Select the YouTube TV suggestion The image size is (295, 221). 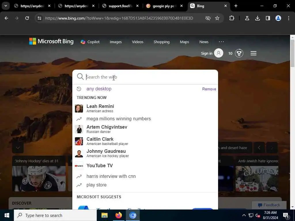coord(145,165)
